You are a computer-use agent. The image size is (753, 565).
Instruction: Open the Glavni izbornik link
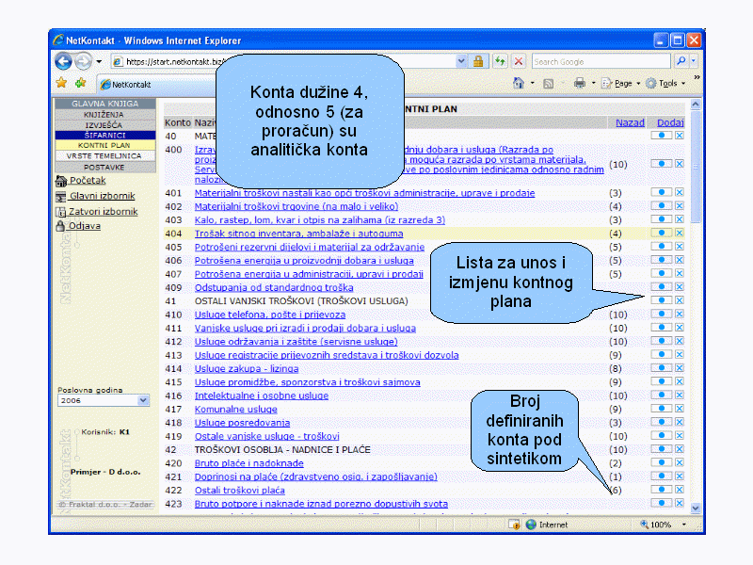tap(96, 196)
